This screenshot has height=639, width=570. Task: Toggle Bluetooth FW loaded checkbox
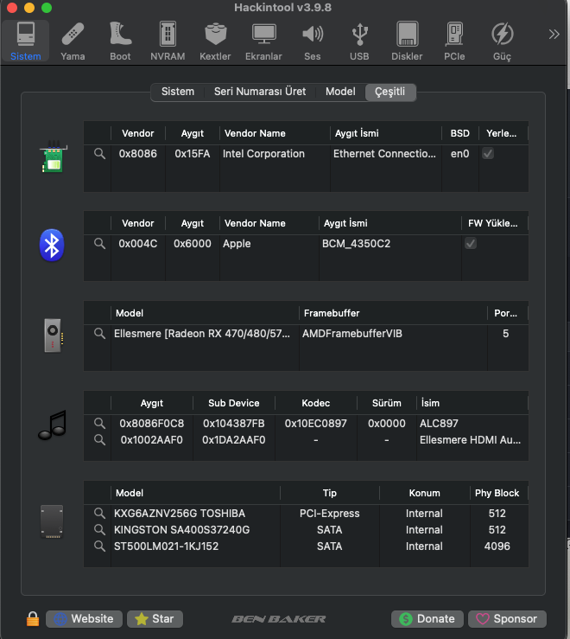[471, 244]
